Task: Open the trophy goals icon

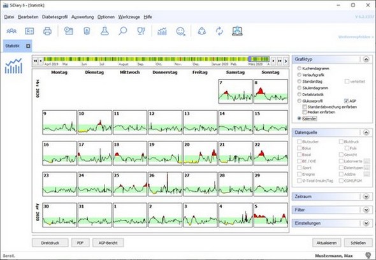Action: tap(141, 31)
